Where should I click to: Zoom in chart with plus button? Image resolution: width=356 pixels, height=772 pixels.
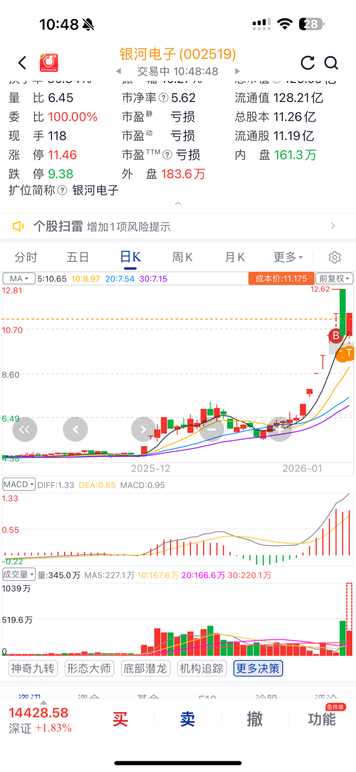[280, 429]
